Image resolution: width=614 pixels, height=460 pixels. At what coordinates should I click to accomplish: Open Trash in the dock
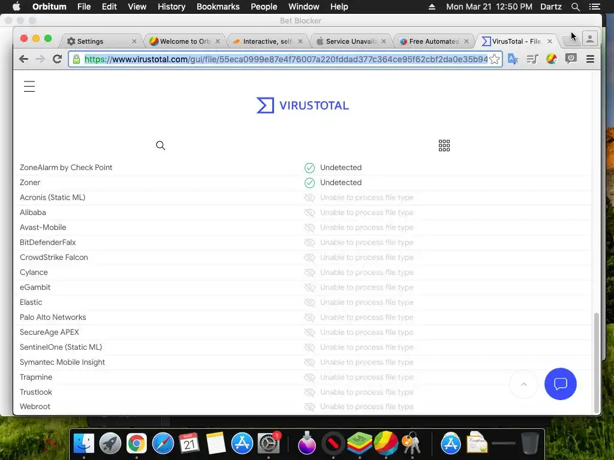click(x=530, y=443)
